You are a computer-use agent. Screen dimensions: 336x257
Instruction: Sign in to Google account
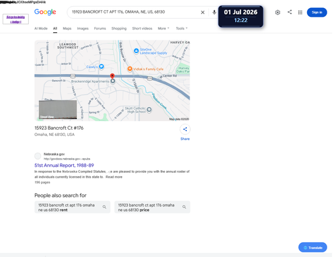coord(317,12)
